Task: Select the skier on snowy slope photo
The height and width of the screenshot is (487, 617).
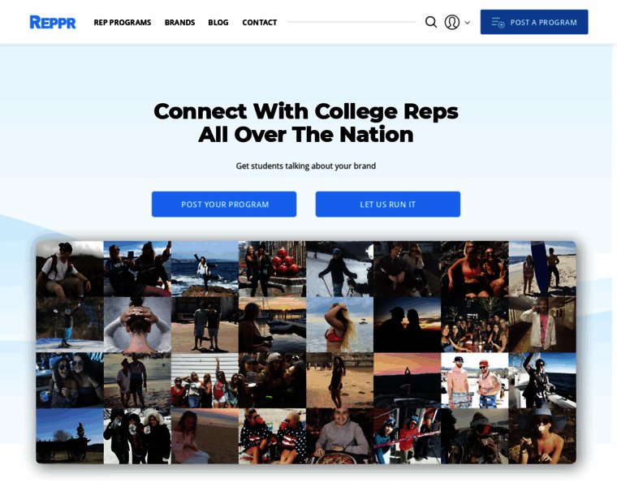Action: (339, 269)
